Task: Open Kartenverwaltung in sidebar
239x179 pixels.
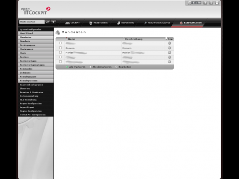Action: [x=29, y=96]
